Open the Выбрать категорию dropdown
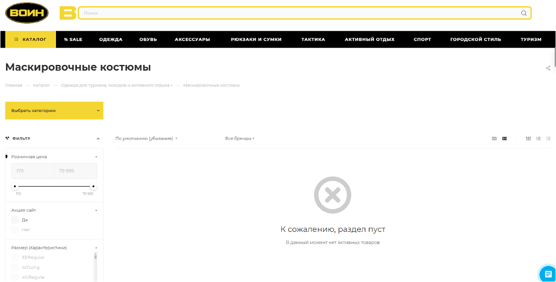This screenshot has height=282, width=556. [x=54, y=110]
